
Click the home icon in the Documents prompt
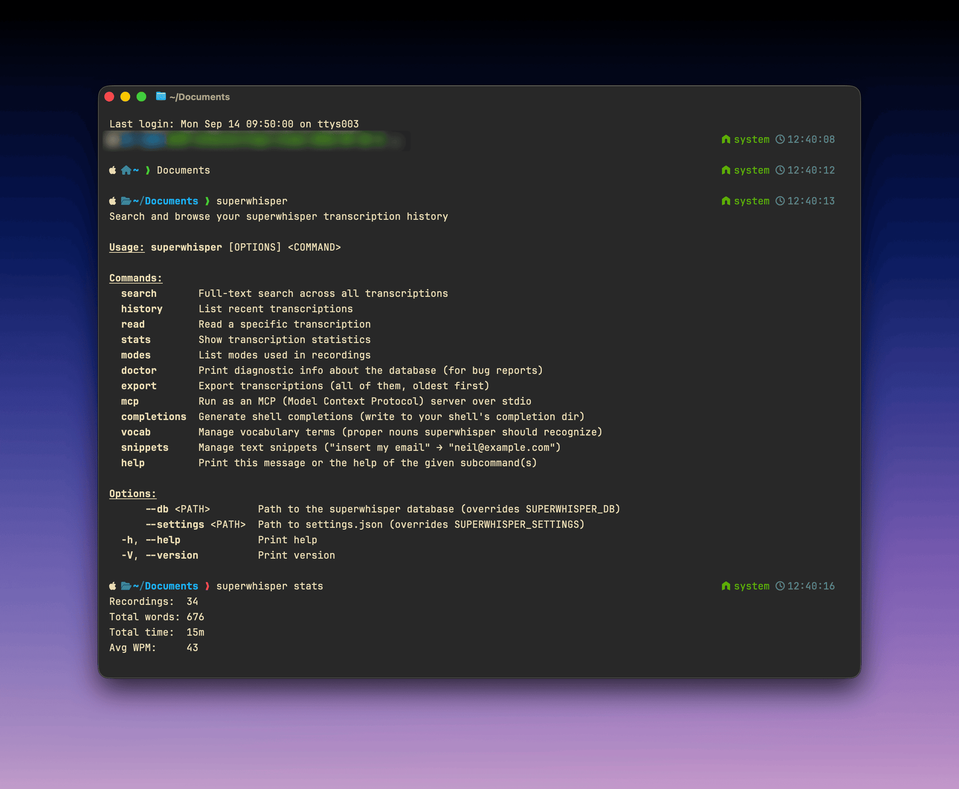click(x=126, y=170)
